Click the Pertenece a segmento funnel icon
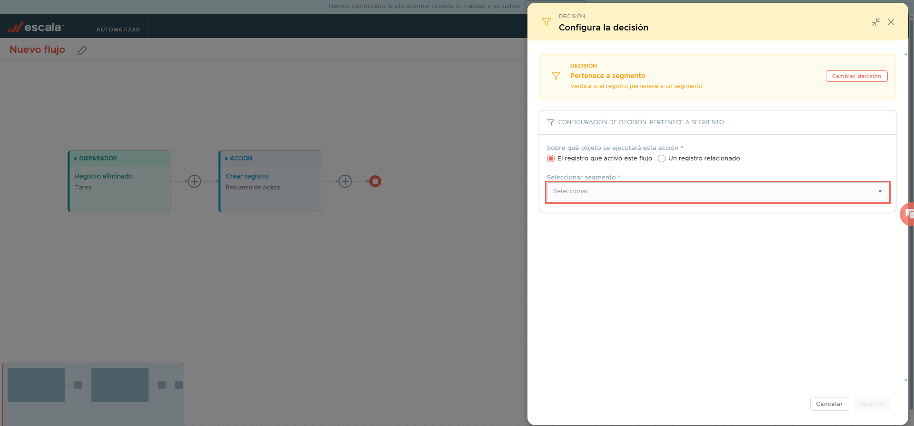The height and width of the screenshot is (426, 914). [556, 76]
